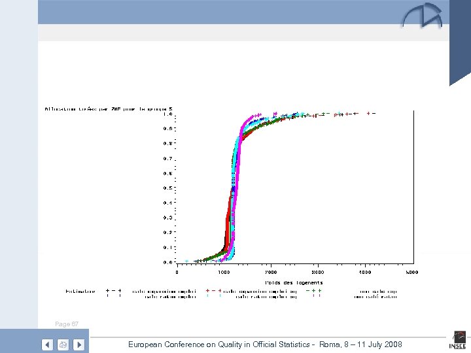Click the black plus legend marker
471x353 pixels.
click(114, 290)
